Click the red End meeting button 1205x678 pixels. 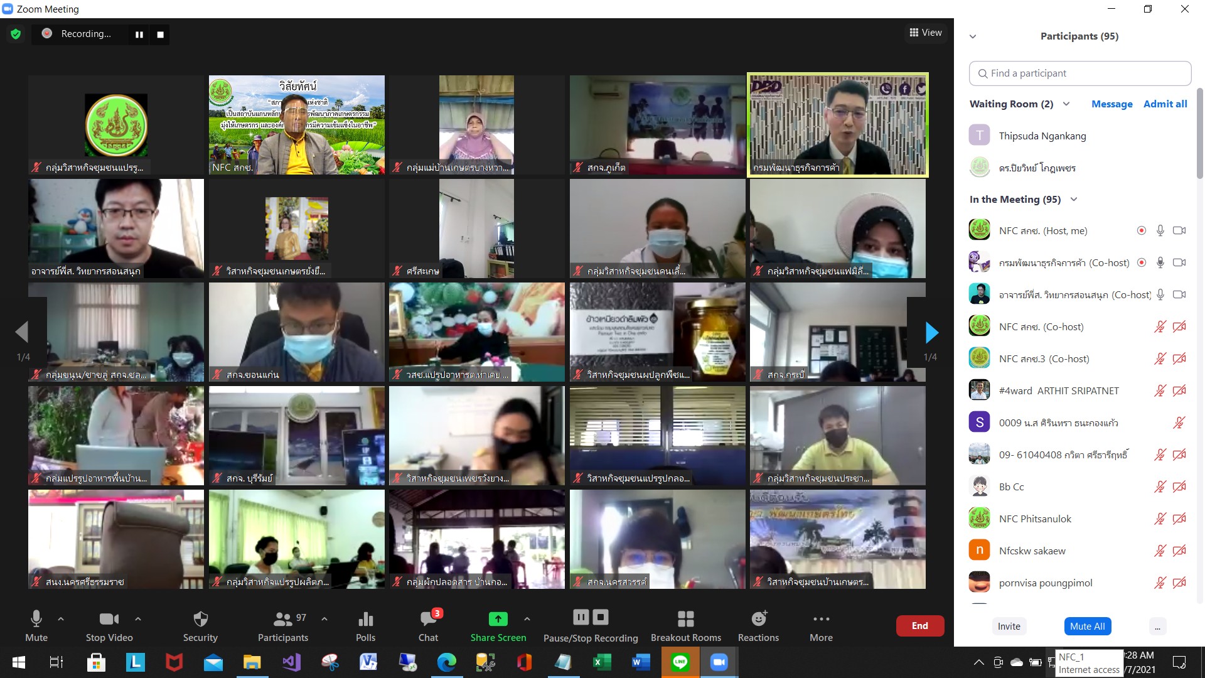(919, 626)
